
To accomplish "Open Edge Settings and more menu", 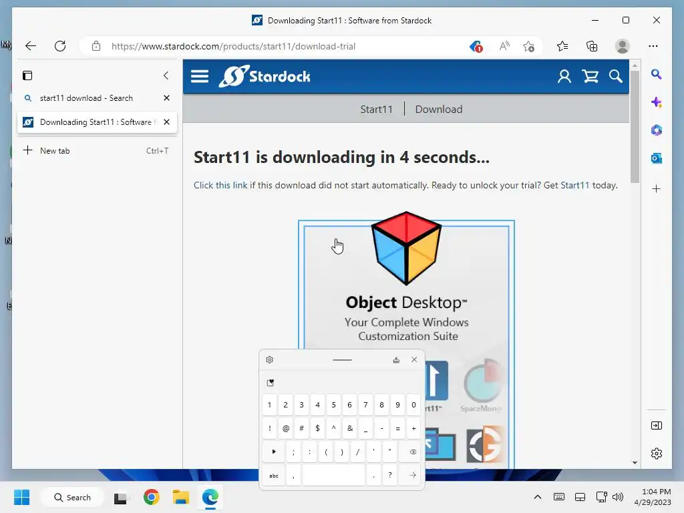I will [653, 46].
